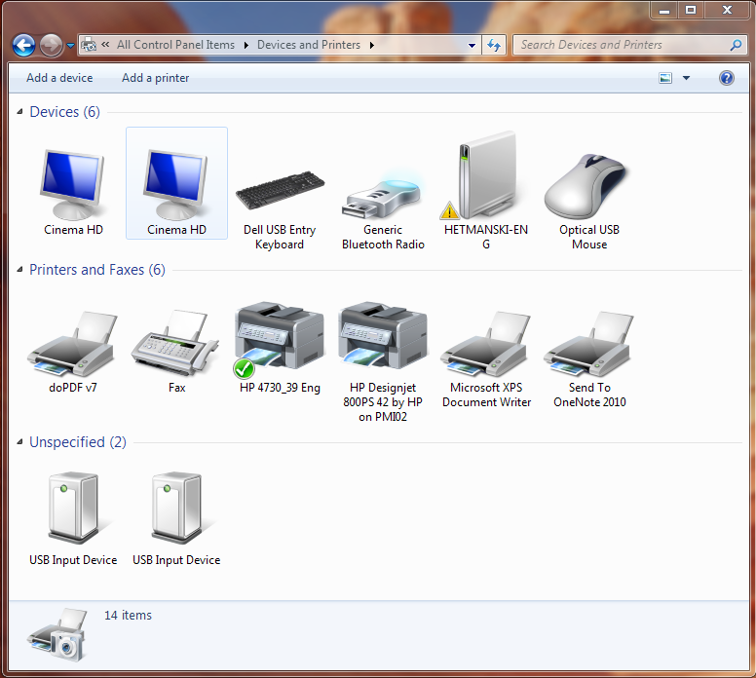Image resolution: width=756 pixels, height=678 pixels.
Task: Click the Refresh button beside address bar
Action: click(x=494, y=45)
